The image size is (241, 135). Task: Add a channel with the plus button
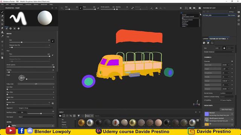[232, 61]
